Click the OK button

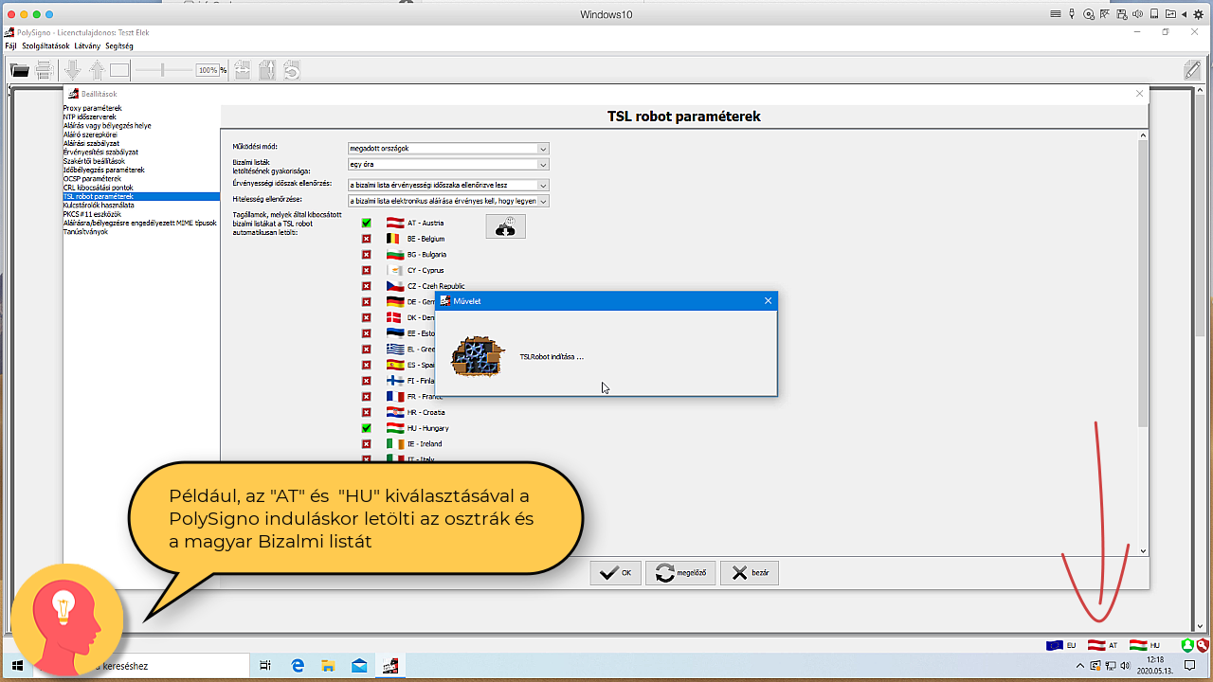coord(615,573)
